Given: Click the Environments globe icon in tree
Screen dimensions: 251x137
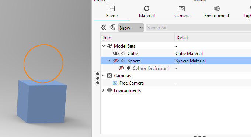Looking at the screenshot, I should [109, 90].
